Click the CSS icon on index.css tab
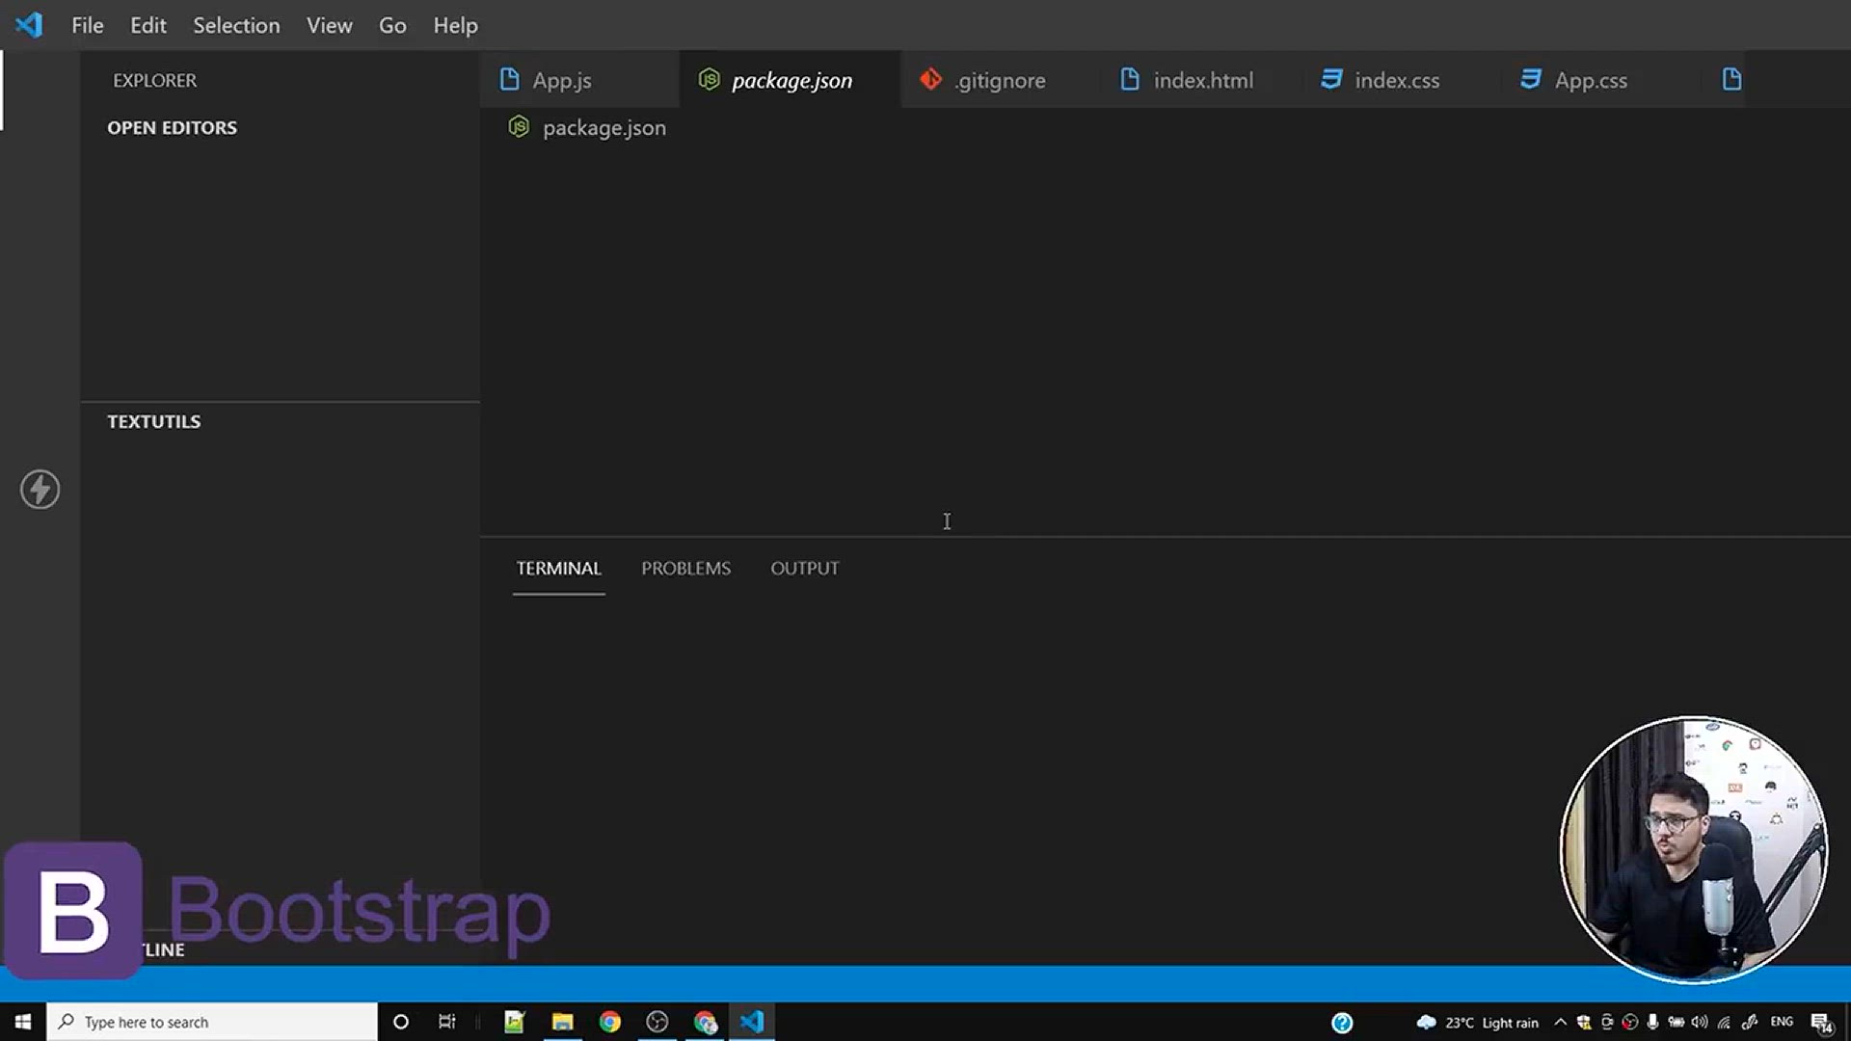The image size is (1851, 1041). pyautogui.click(x=1331, y=79)
